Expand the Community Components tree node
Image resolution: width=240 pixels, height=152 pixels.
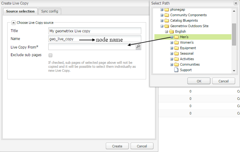click(162, 15)
